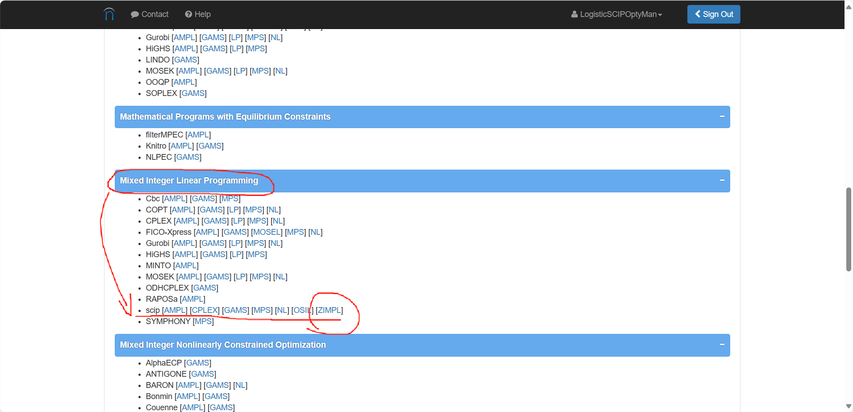Open the ANTIGONE GAMS link
This screenshot has width=853, height=412.
pyautogui.click(x=203, y=374)
